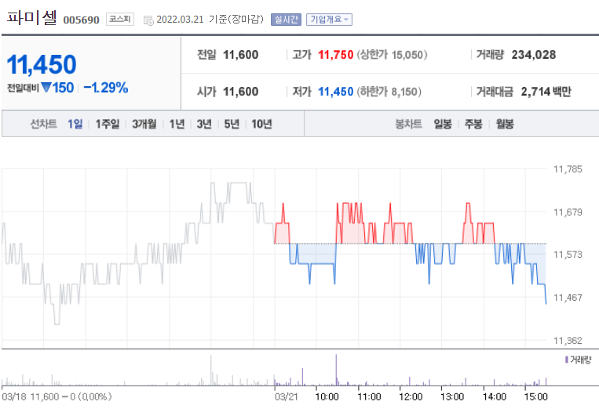Screen dimensions: 599x409
Task: Select the 1년 line chart tab
Action: pos(177,124)
